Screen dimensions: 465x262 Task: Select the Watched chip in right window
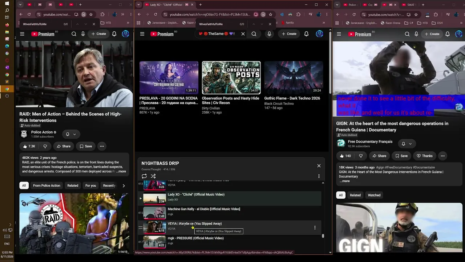point(374,195)
